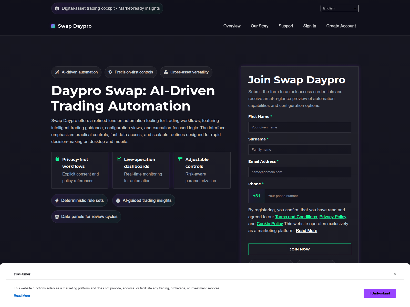Open the +31 country code selector
This screenshot has height=307, width=410.
pyautogui.click(x=257, y=196)
